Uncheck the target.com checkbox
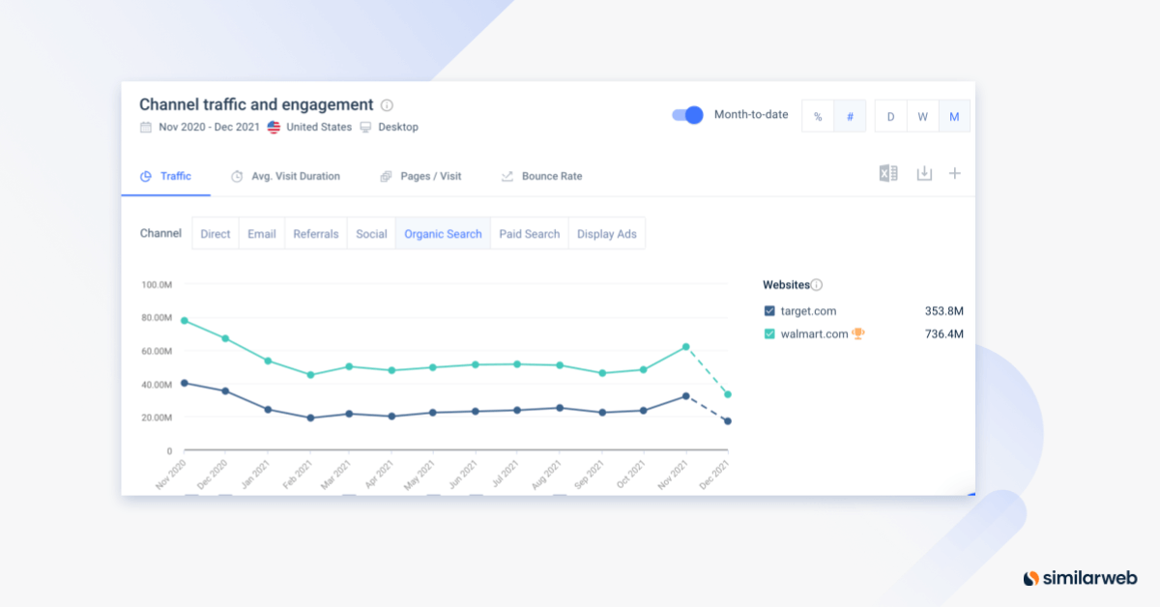 click(x=769, y=311)
